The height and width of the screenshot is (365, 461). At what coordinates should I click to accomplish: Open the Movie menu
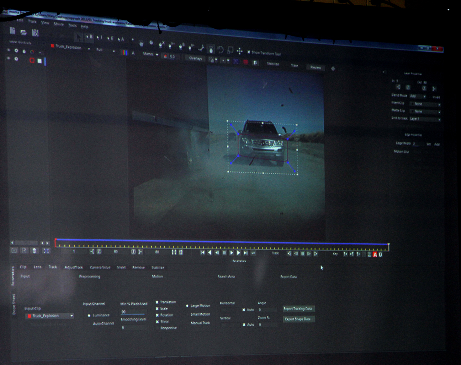click(x=59, y=24)
